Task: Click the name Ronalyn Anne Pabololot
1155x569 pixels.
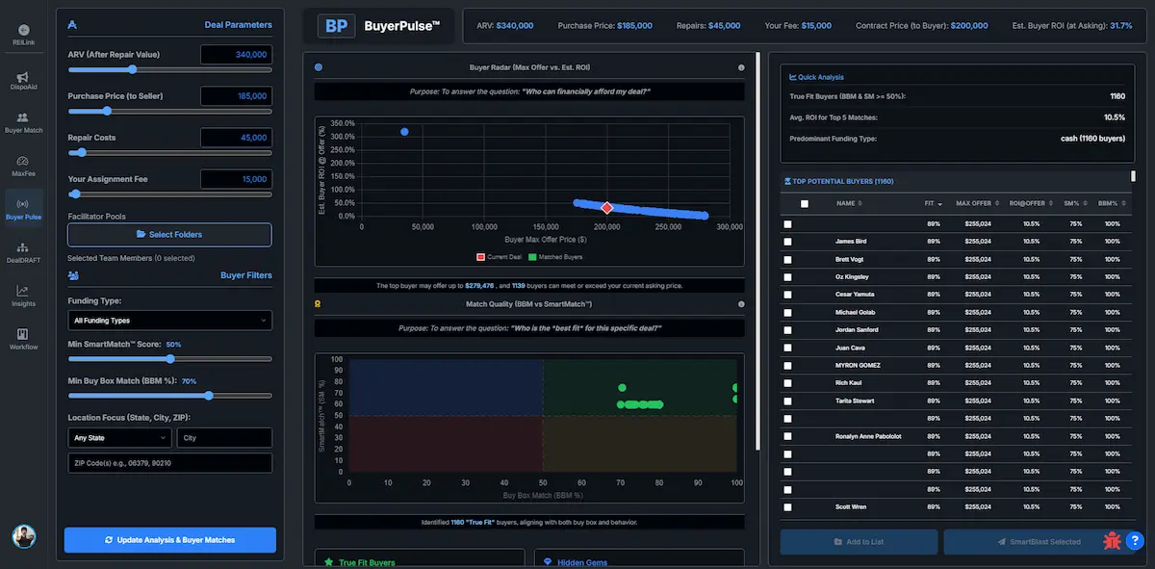Action: point(868,436)
